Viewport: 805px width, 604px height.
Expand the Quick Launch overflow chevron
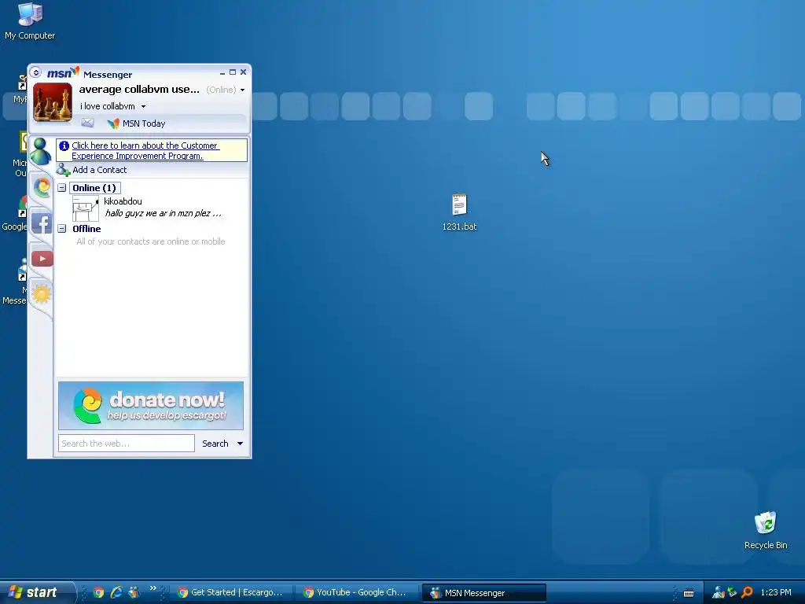[x=153, y=588]
